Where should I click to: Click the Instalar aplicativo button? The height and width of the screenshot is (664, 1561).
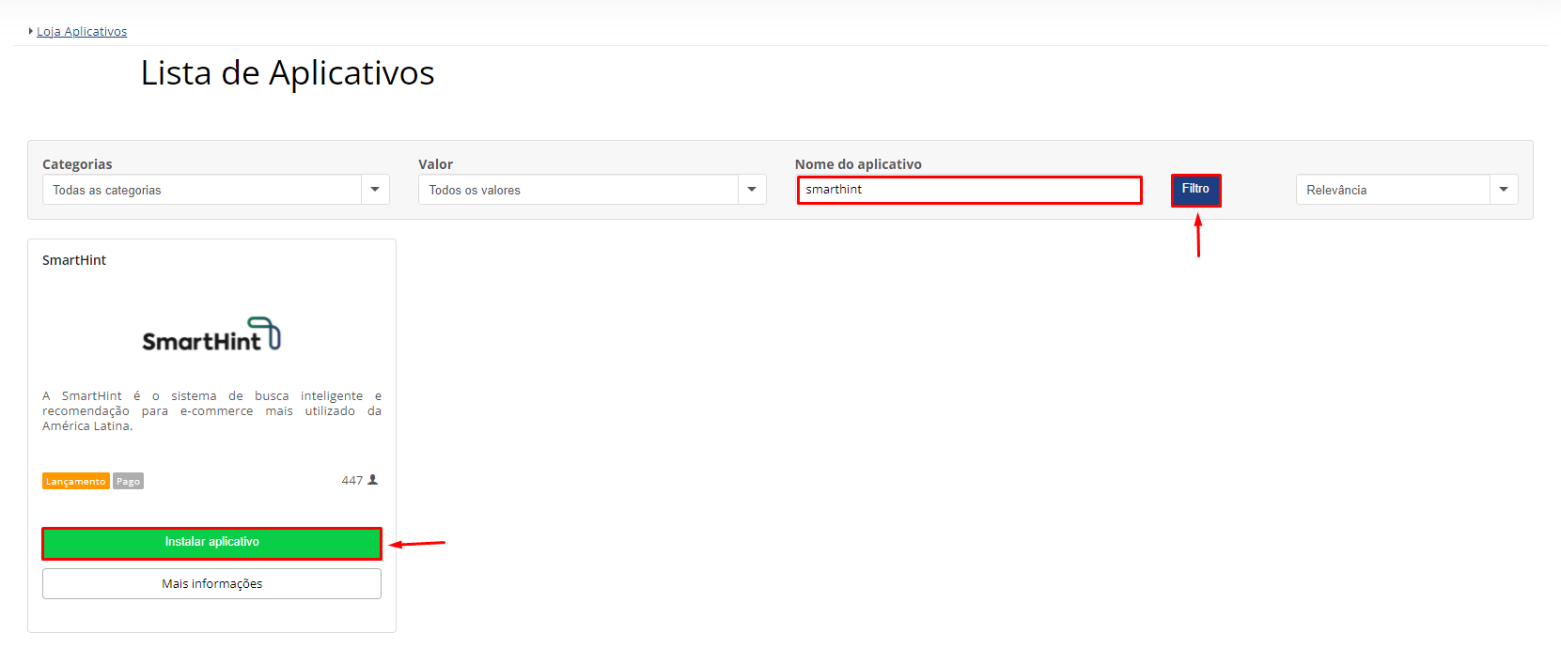point(212,543)
